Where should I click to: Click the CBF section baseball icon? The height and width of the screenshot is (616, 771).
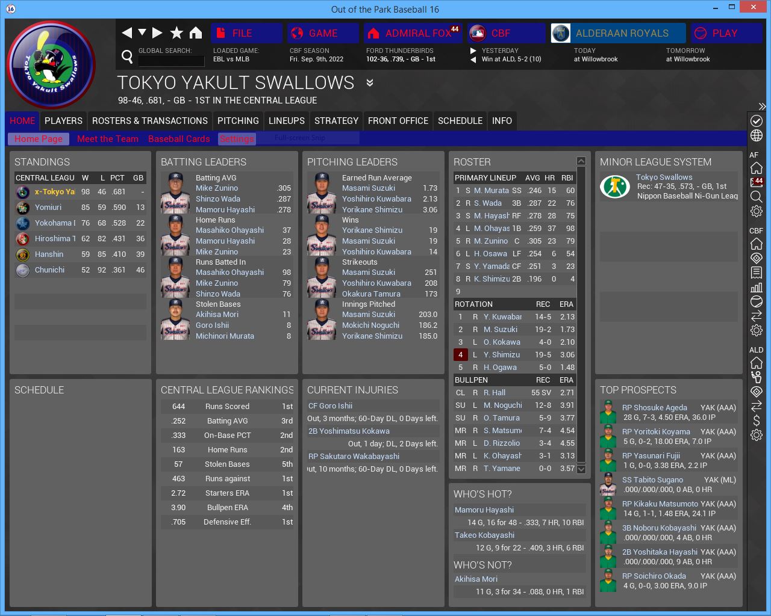[757, 301]
